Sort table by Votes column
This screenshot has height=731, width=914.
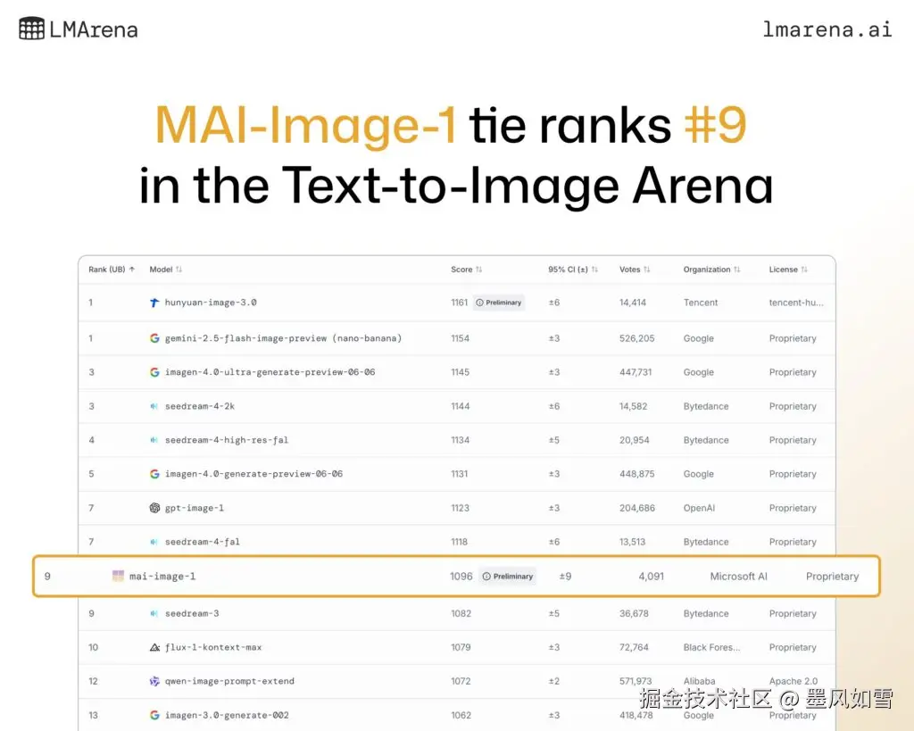click(646, 270)
